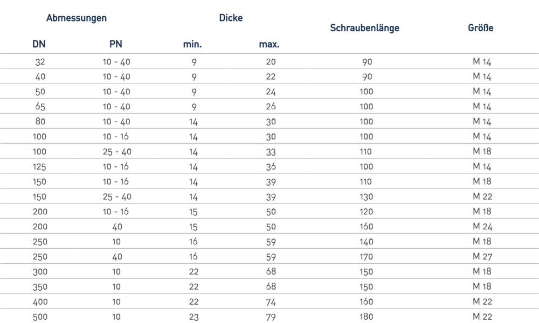Image resolution: width=539 pixels, height=323 pixels.
Task: Select the DN 65 cell
Action: click(x=40, y=107)
